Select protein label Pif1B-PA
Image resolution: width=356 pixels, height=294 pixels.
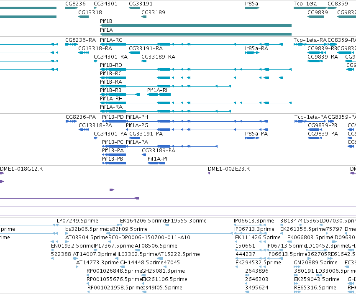point(113,151)
